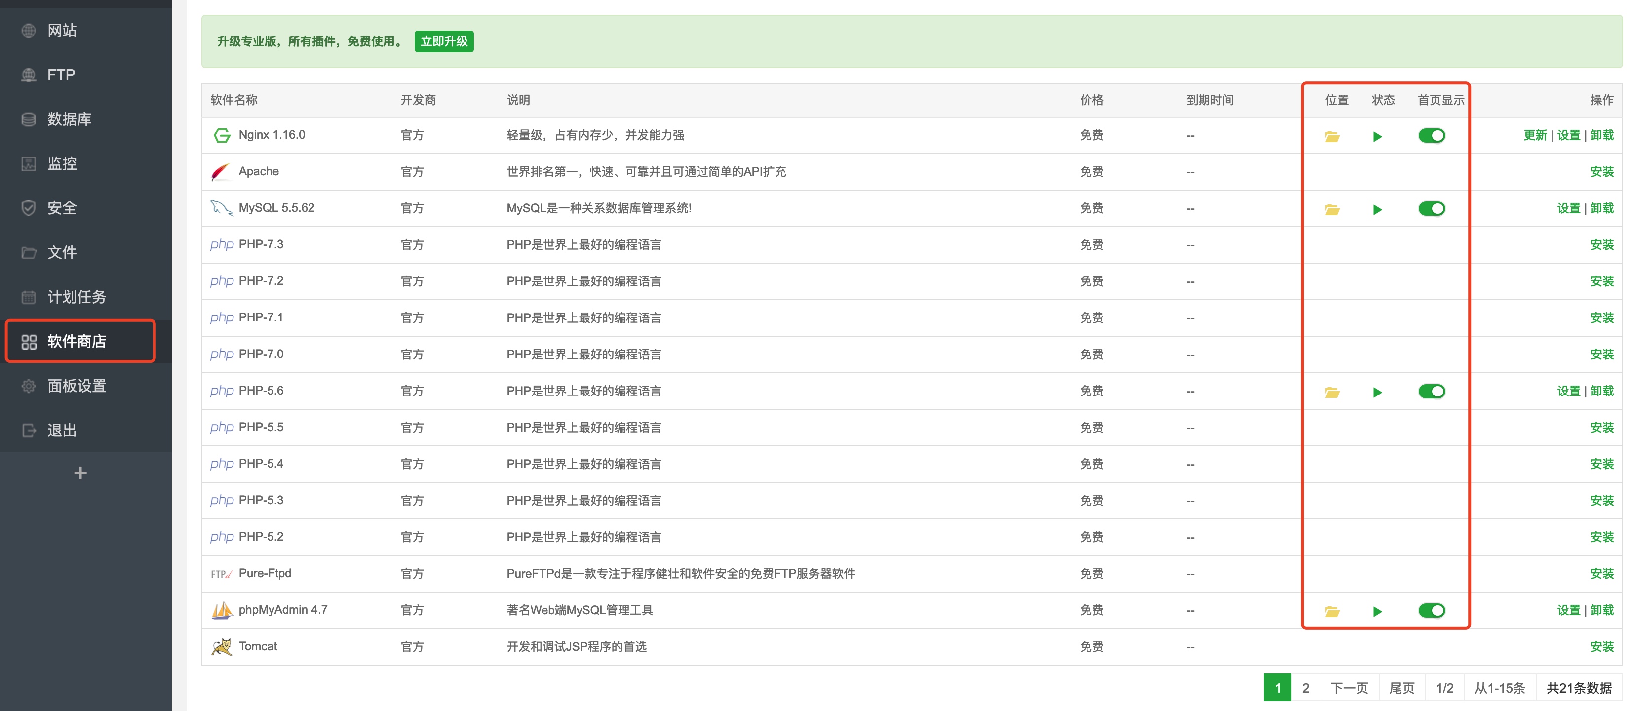Click 设置 link for phpMyAdmin 4.7
1630x711 pixels.
pos(1569,610)
